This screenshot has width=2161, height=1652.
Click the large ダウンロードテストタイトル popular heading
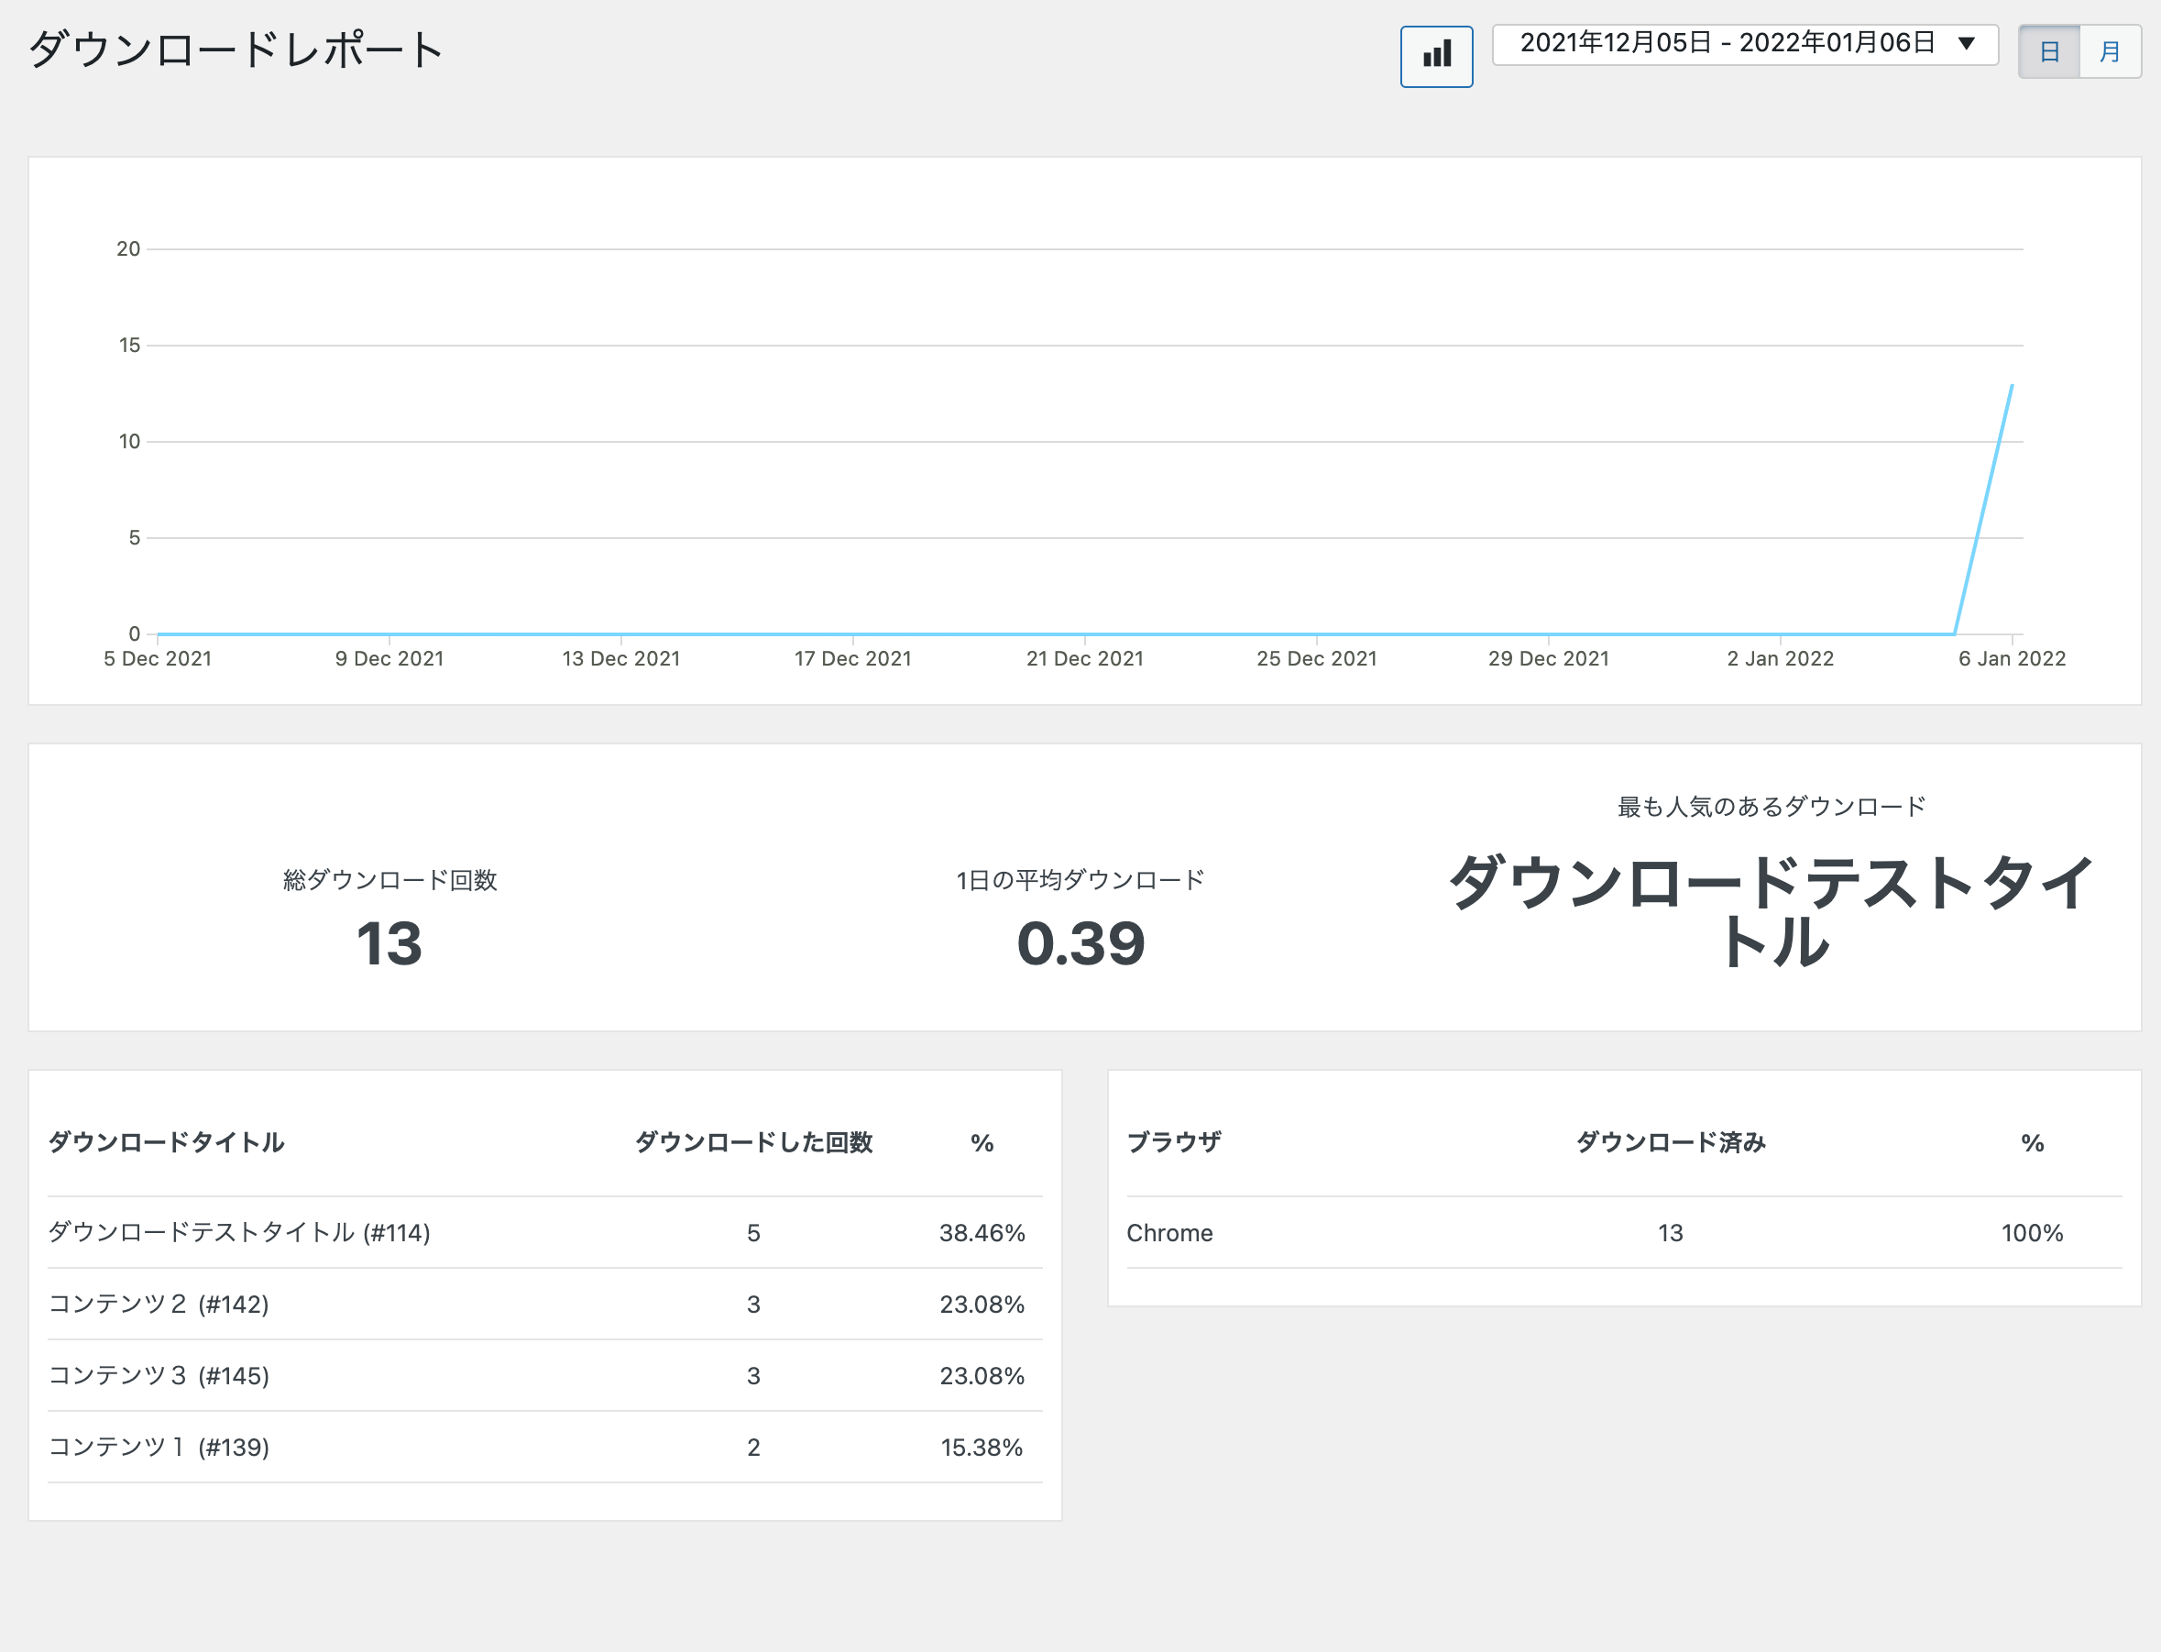point(1772,911)
